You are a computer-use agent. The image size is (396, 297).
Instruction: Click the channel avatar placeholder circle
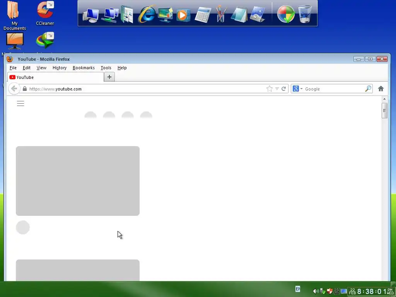click(x=23, y=227)
